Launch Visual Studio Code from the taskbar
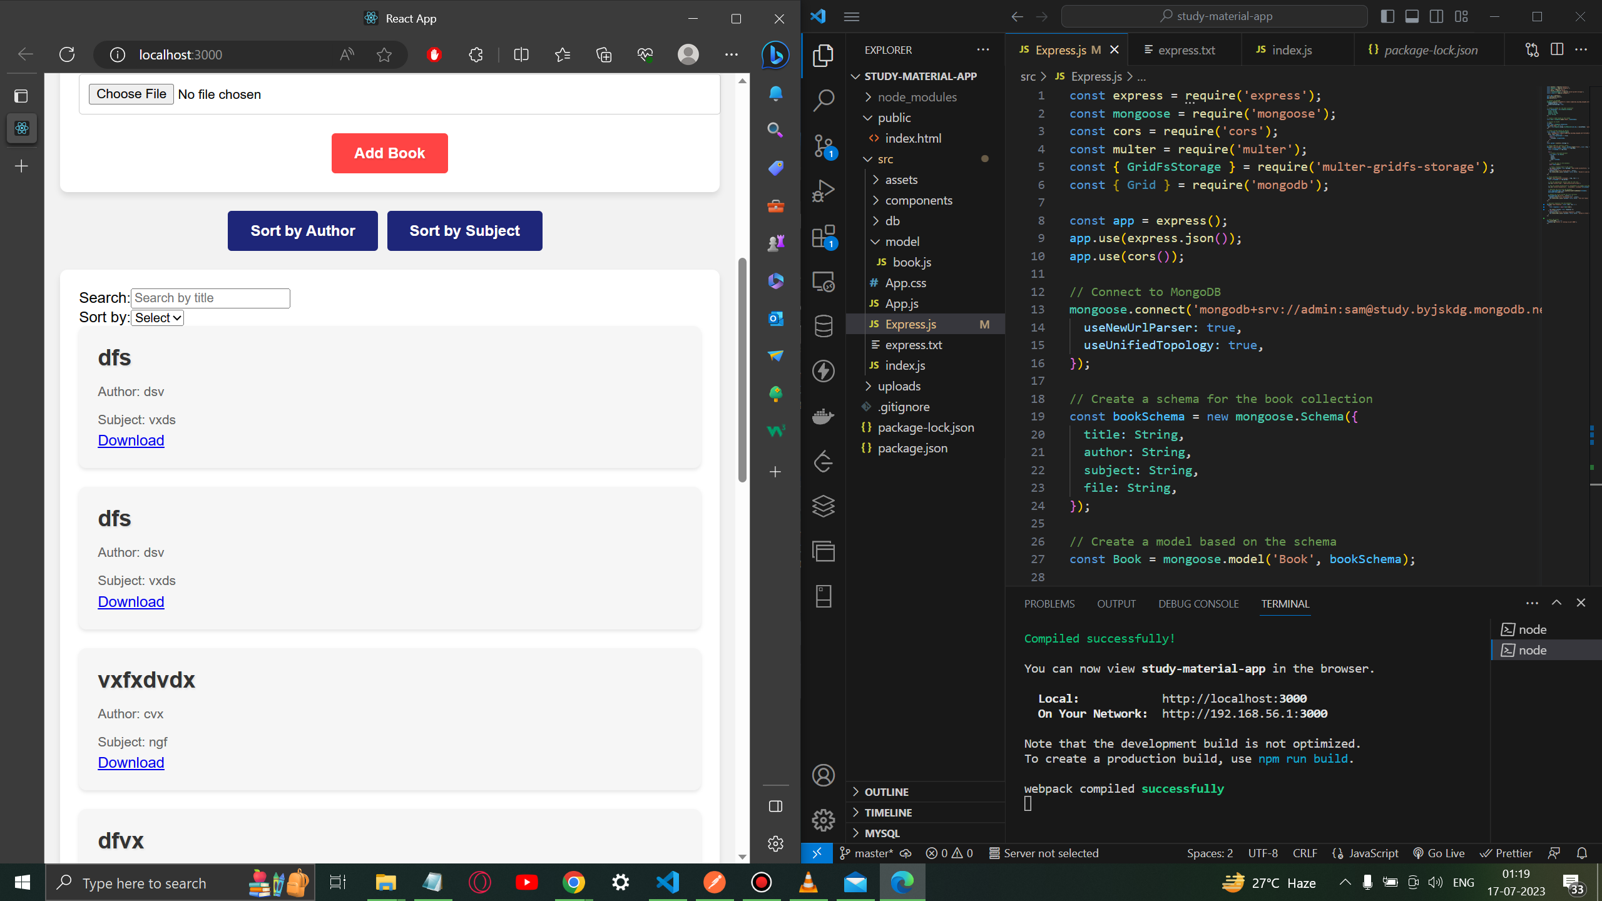The width and height of the screenshot is (1602, 901). click(x=667, y=882)
